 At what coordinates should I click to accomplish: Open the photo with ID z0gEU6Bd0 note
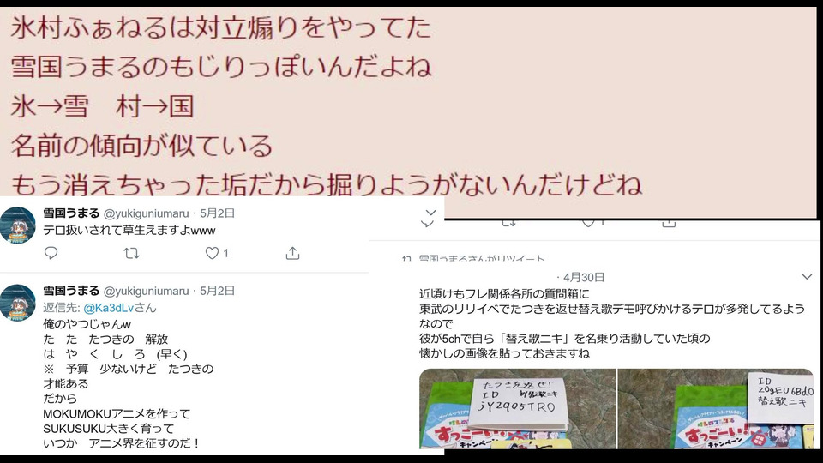click(x=716, y=408)
